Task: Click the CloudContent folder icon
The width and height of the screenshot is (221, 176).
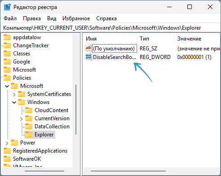Action: coord(29,110)
